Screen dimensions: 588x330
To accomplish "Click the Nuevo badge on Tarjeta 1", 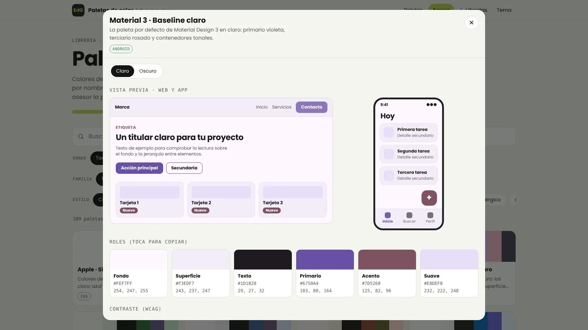I will 129,210.
